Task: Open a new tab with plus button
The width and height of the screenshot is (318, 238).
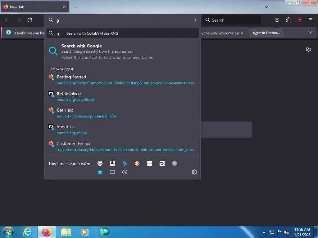Action: click(x=76, y=7)
